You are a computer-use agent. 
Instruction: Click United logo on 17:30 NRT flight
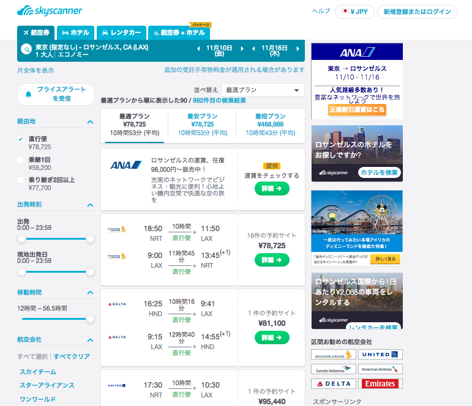[x=117, y=385]
